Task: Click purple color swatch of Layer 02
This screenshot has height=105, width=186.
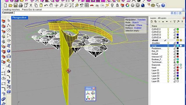Action: (178, 73)
